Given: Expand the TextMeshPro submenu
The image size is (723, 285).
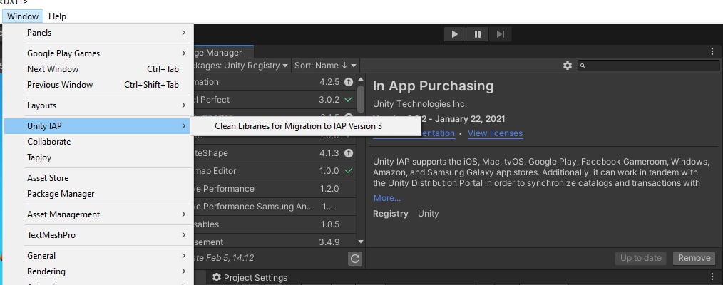Looking at the screenshot, I should (x=98, y=235).
